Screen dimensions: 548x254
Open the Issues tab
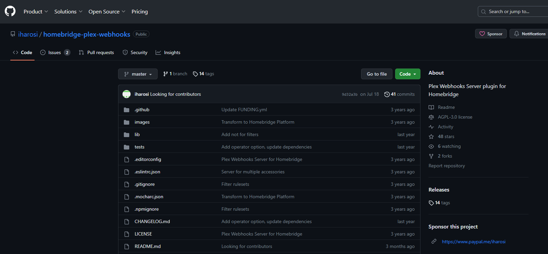tap(55, 52)
